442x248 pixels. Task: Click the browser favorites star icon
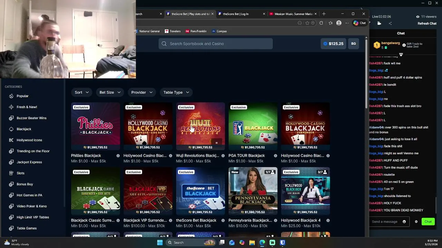pyautogui.click(x=307, y=23)
